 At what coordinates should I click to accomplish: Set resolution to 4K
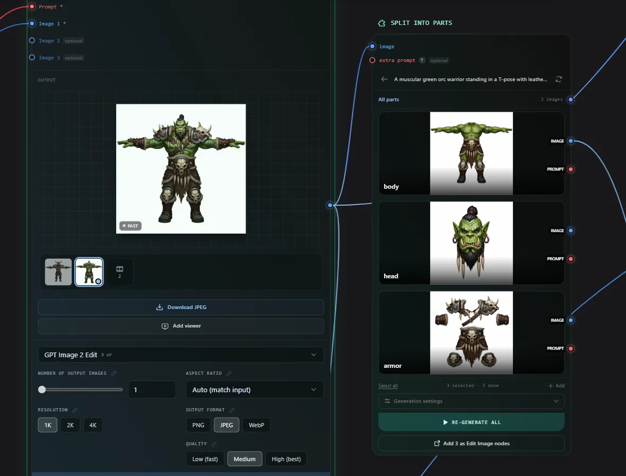(x=93, y=425)
